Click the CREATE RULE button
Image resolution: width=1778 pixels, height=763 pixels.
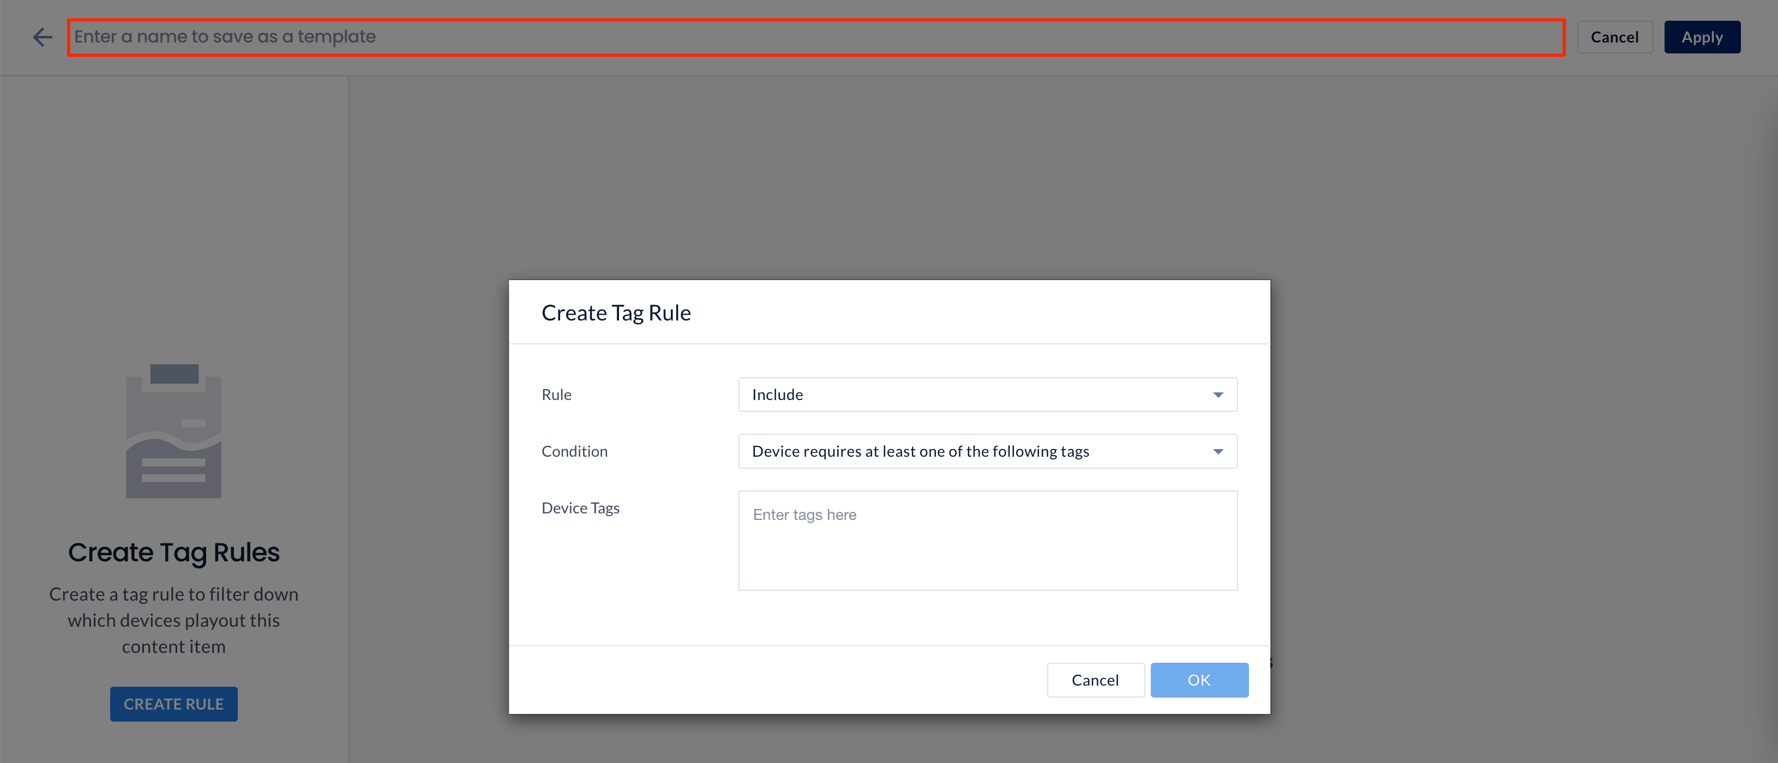(174, 704)
